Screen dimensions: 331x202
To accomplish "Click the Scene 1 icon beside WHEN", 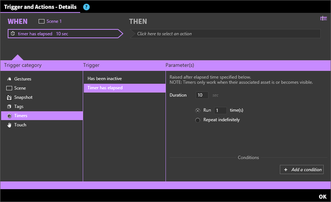I will [x=41, y=21].
